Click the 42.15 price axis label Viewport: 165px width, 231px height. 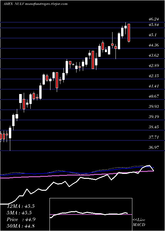[x=154, y=76]
